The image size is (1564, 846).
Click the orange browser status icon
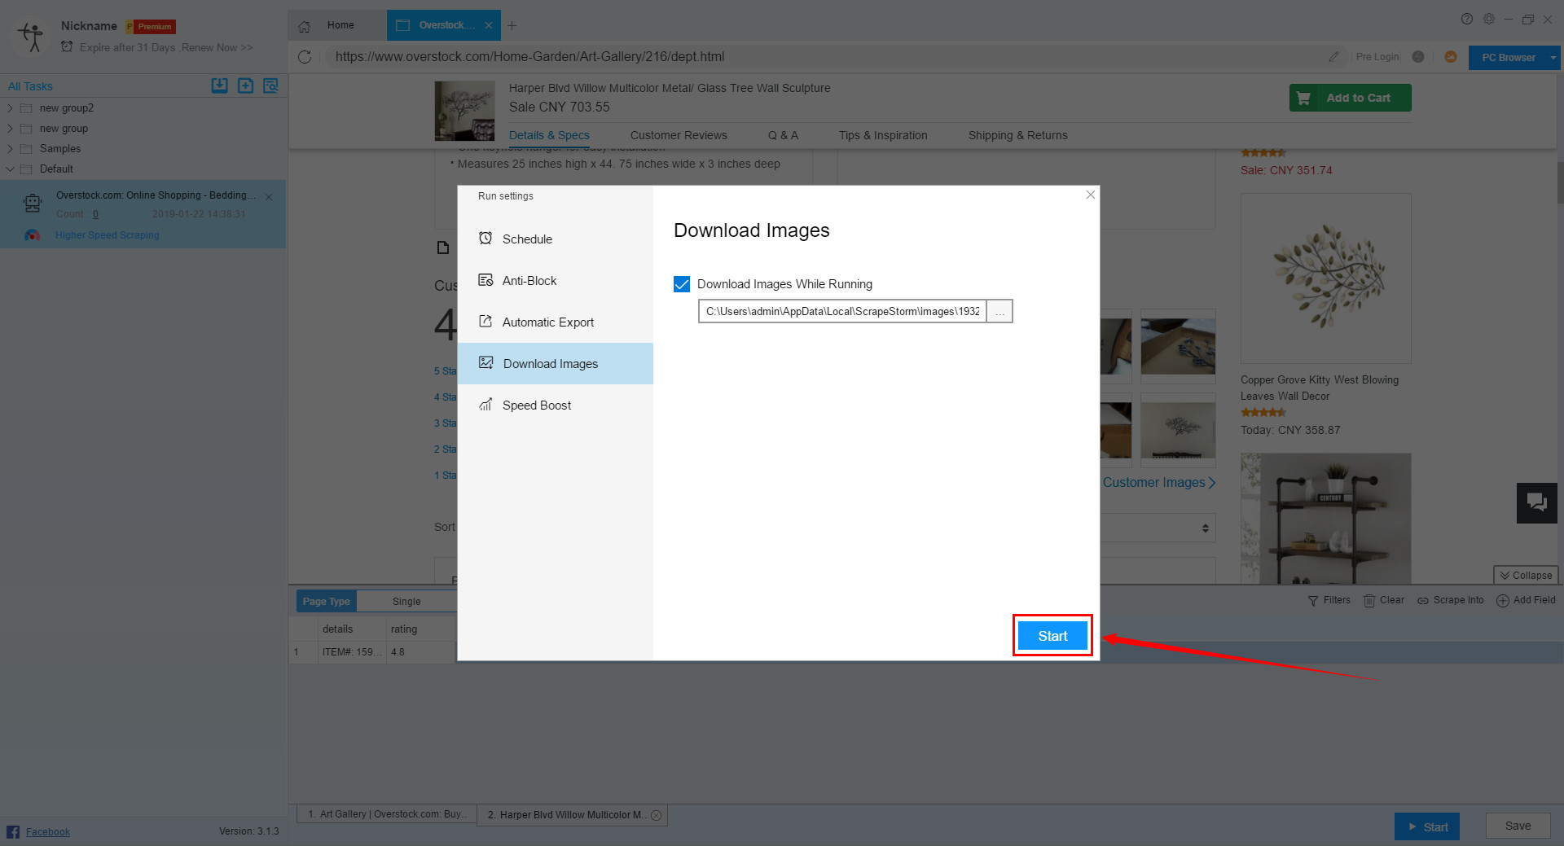click(1451, 57)
